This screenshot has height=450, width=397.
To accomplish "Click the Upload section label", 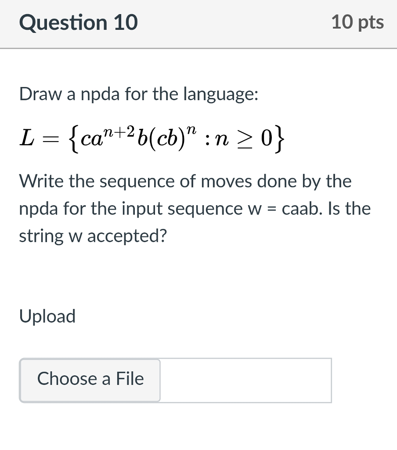I will coord(47,316).
